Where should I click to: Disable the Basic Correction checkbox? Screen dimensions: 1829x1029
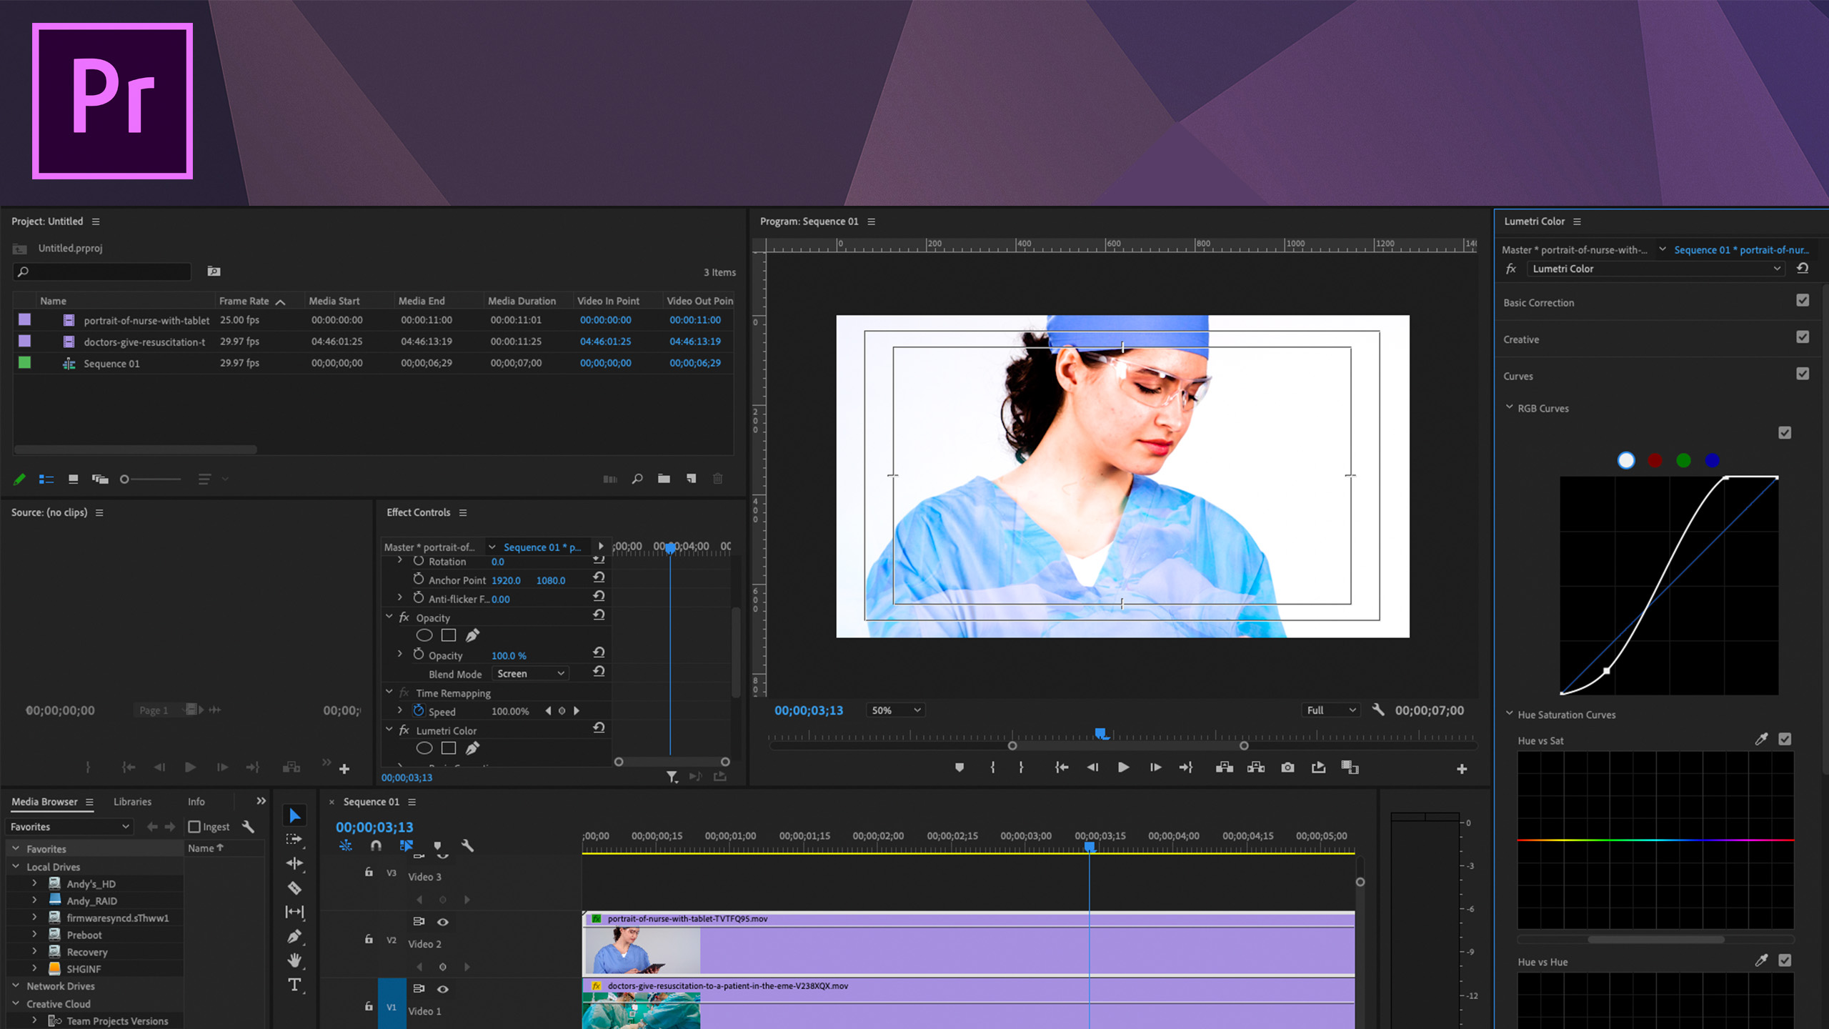pyautogui.click(x=1803, y=301)
